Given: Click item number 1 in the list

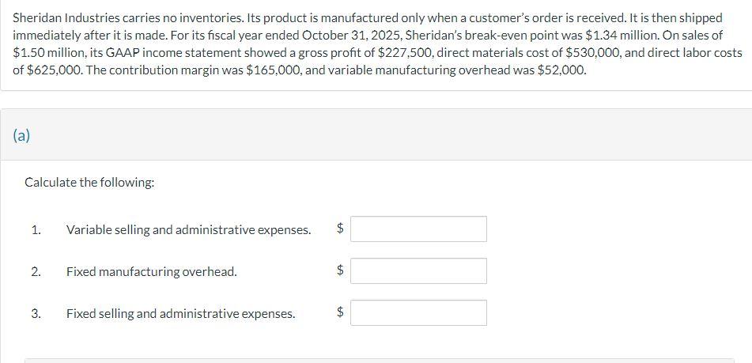Looking at the screenshot, I should pyautogui.click(x=36, y=229).
